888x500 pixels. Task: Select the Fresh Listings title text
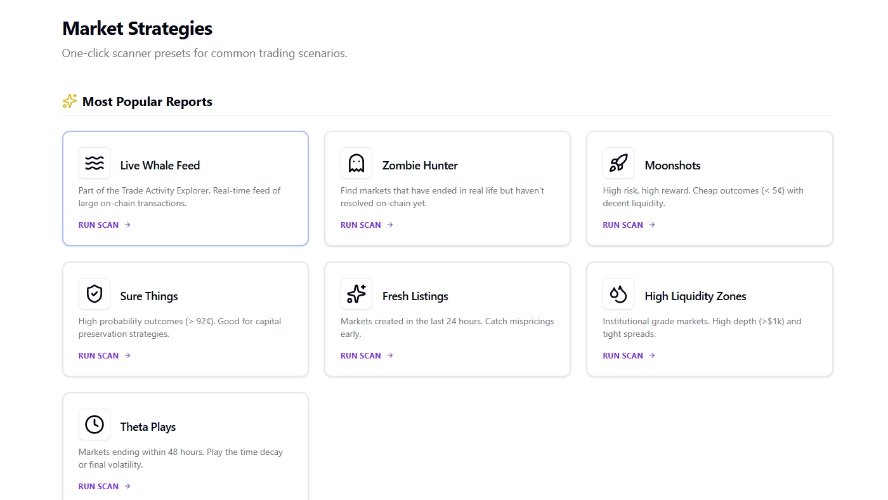tap(415, 296)
